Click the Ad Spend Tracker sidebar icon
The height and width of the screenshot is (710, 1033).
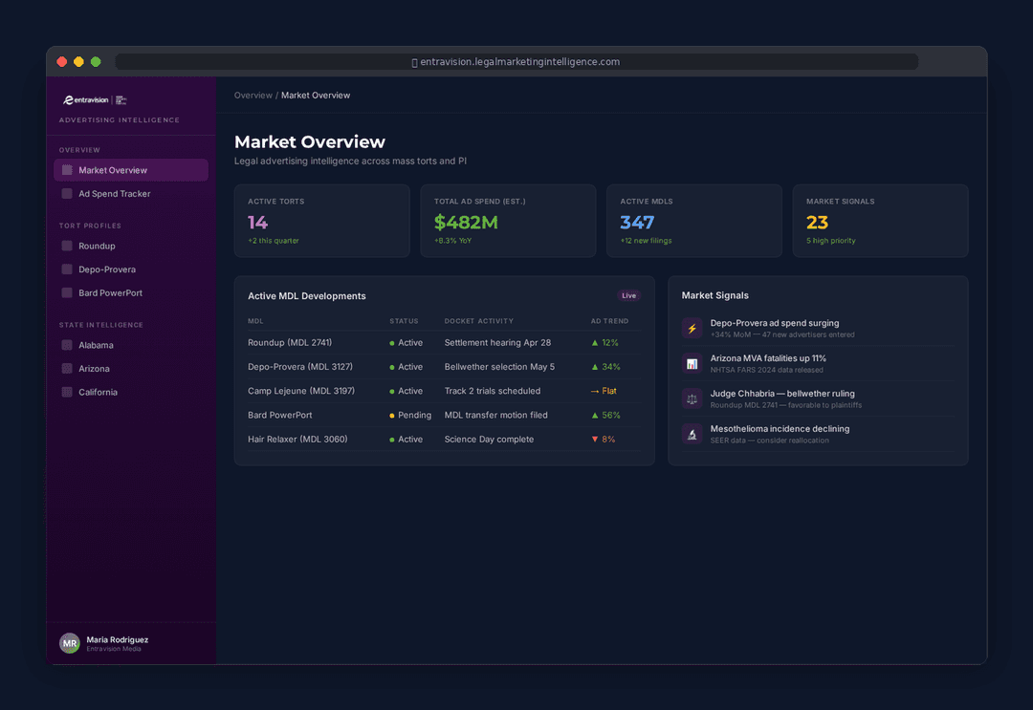pos(67,193)
